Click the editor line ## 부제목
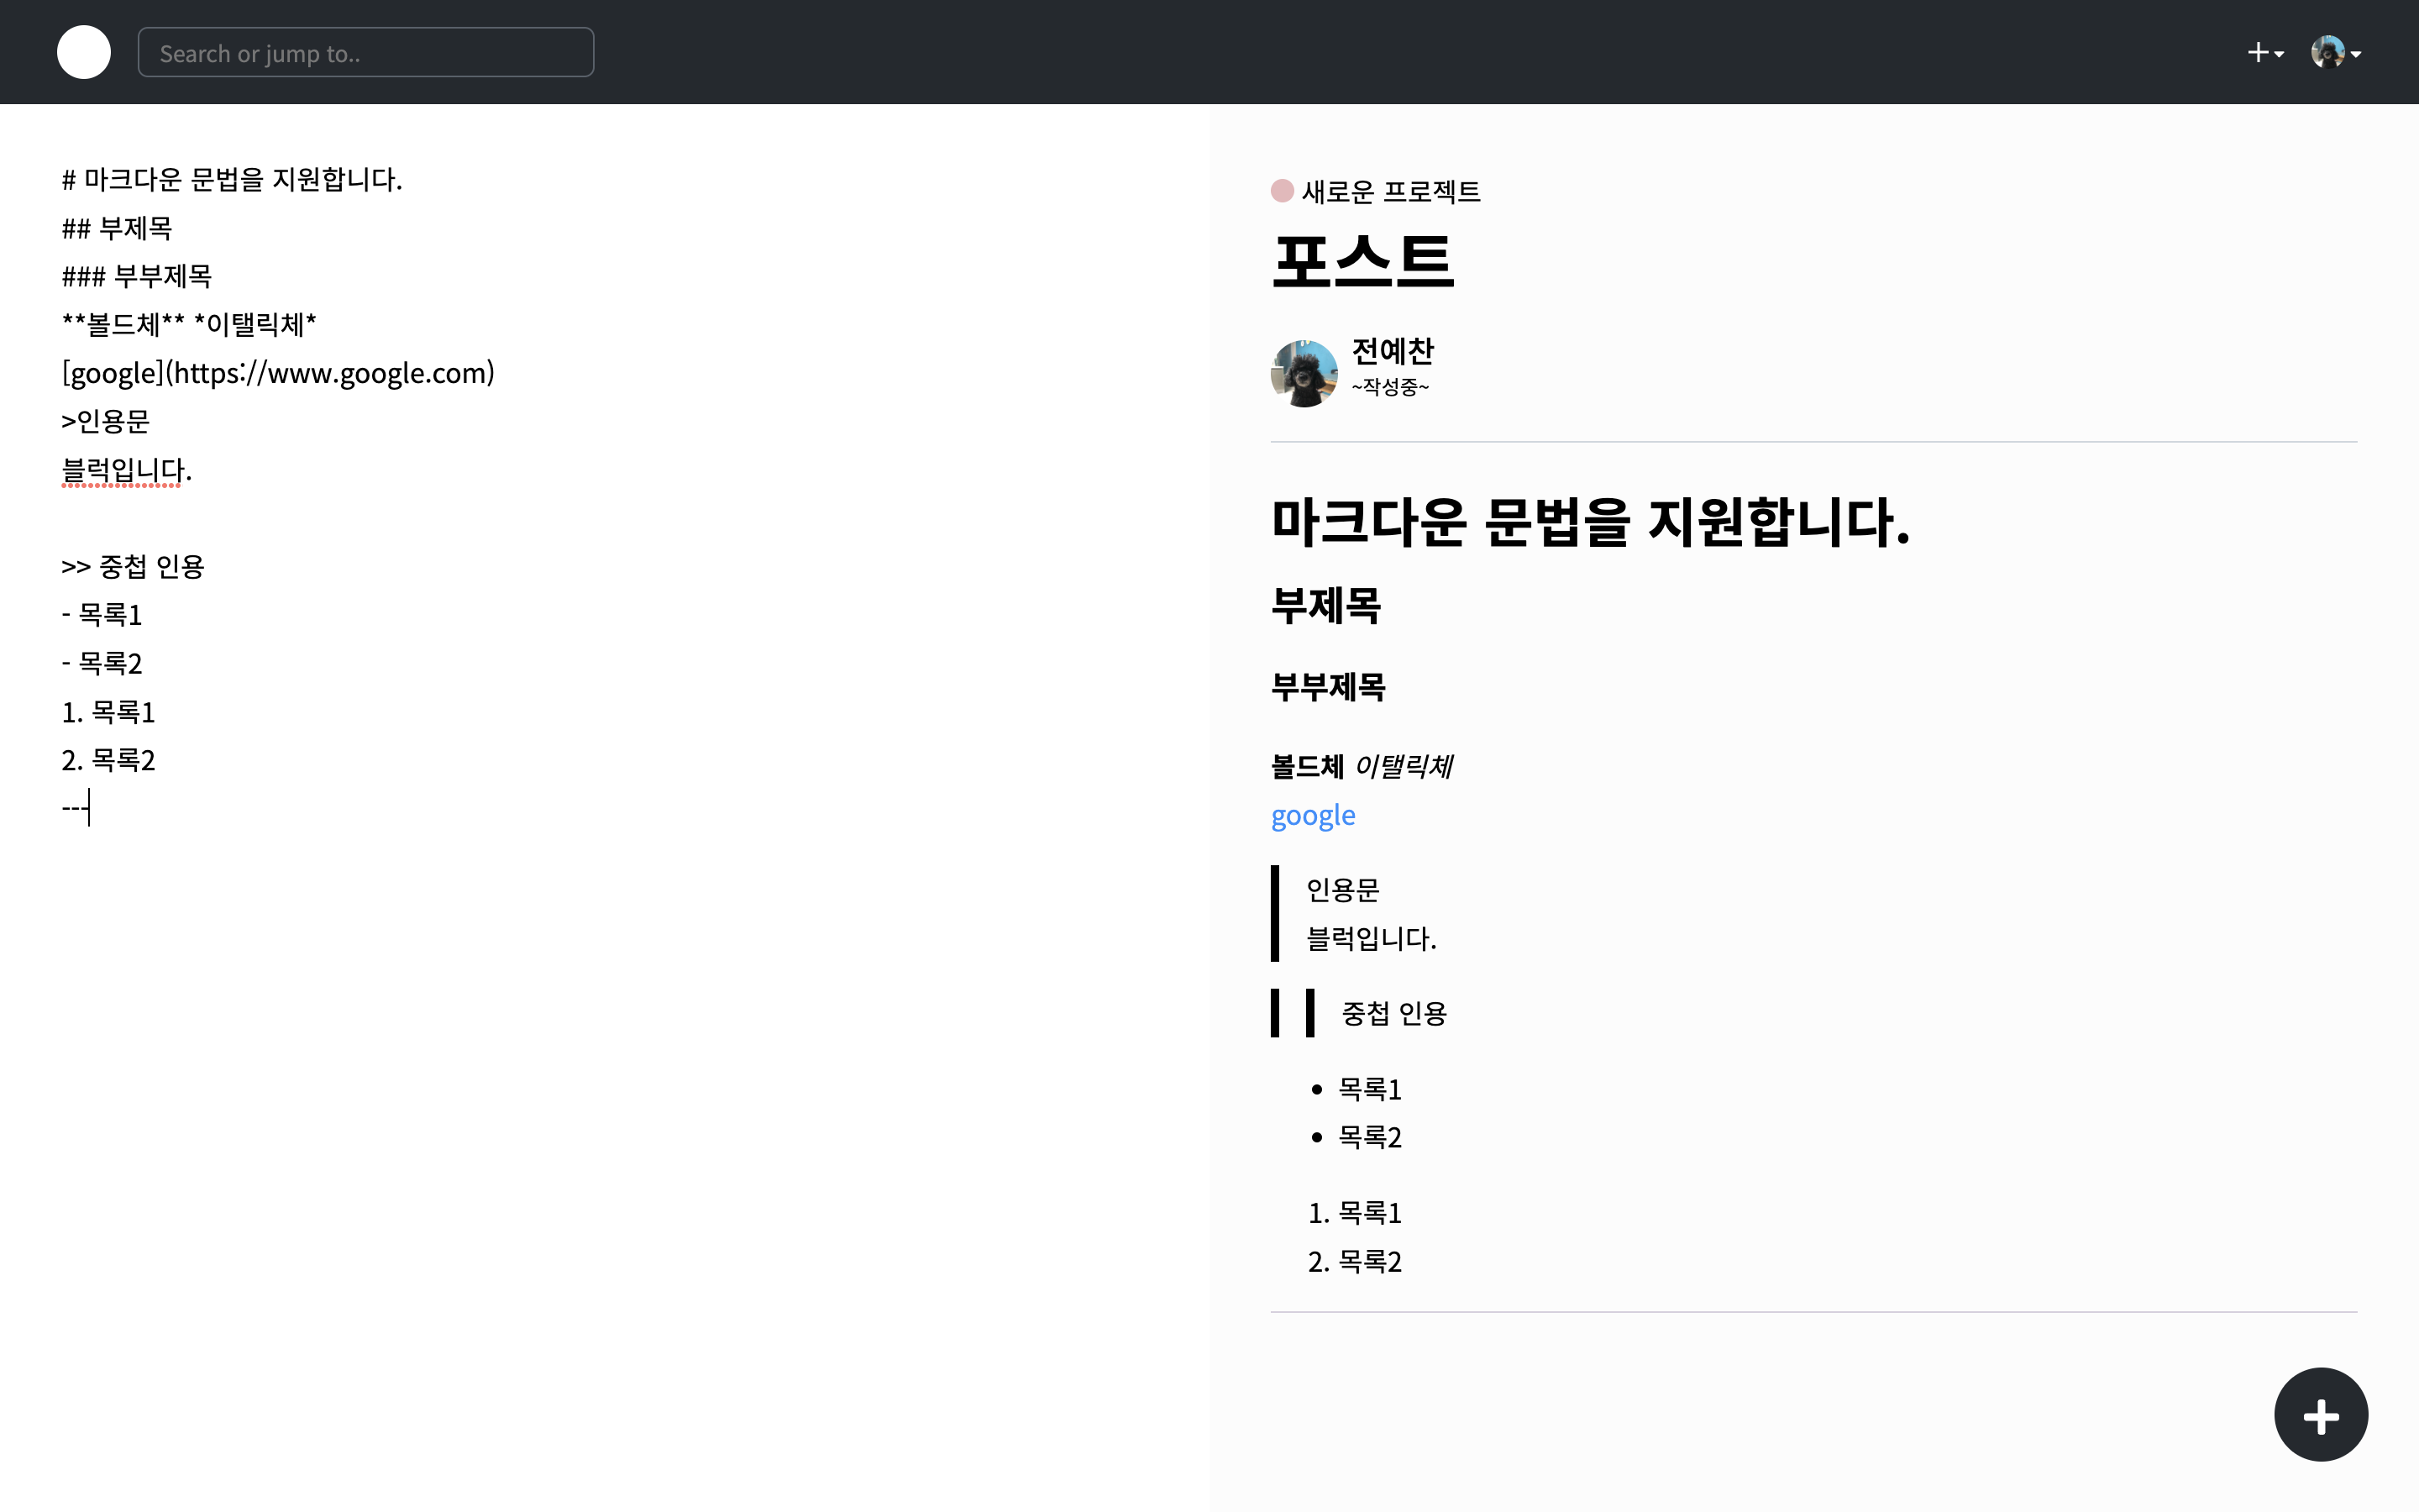The image size is (2419, 1512). point(117,229)
